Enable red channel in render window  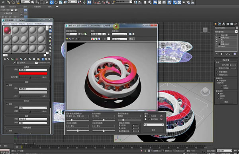[92, 39]
